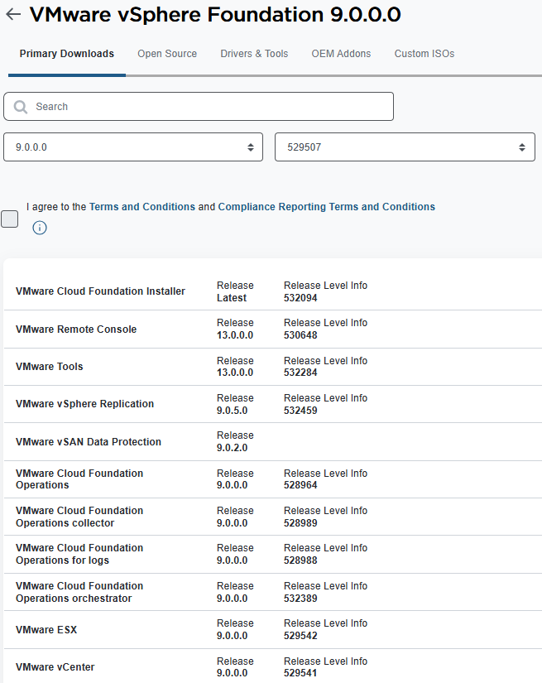The height and width of the screenshot is (683, 542).
Task: Click the info circle icon
Action: point(40,228)
